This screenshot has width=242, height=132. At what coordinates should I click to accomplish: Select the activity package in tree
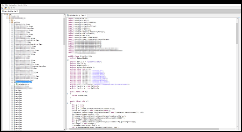[x=17, y=23]
